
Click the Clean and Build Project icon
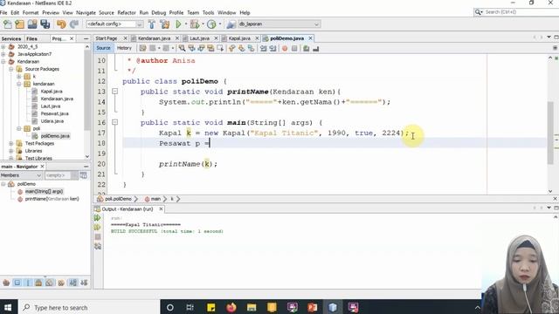tap(165, 24)
